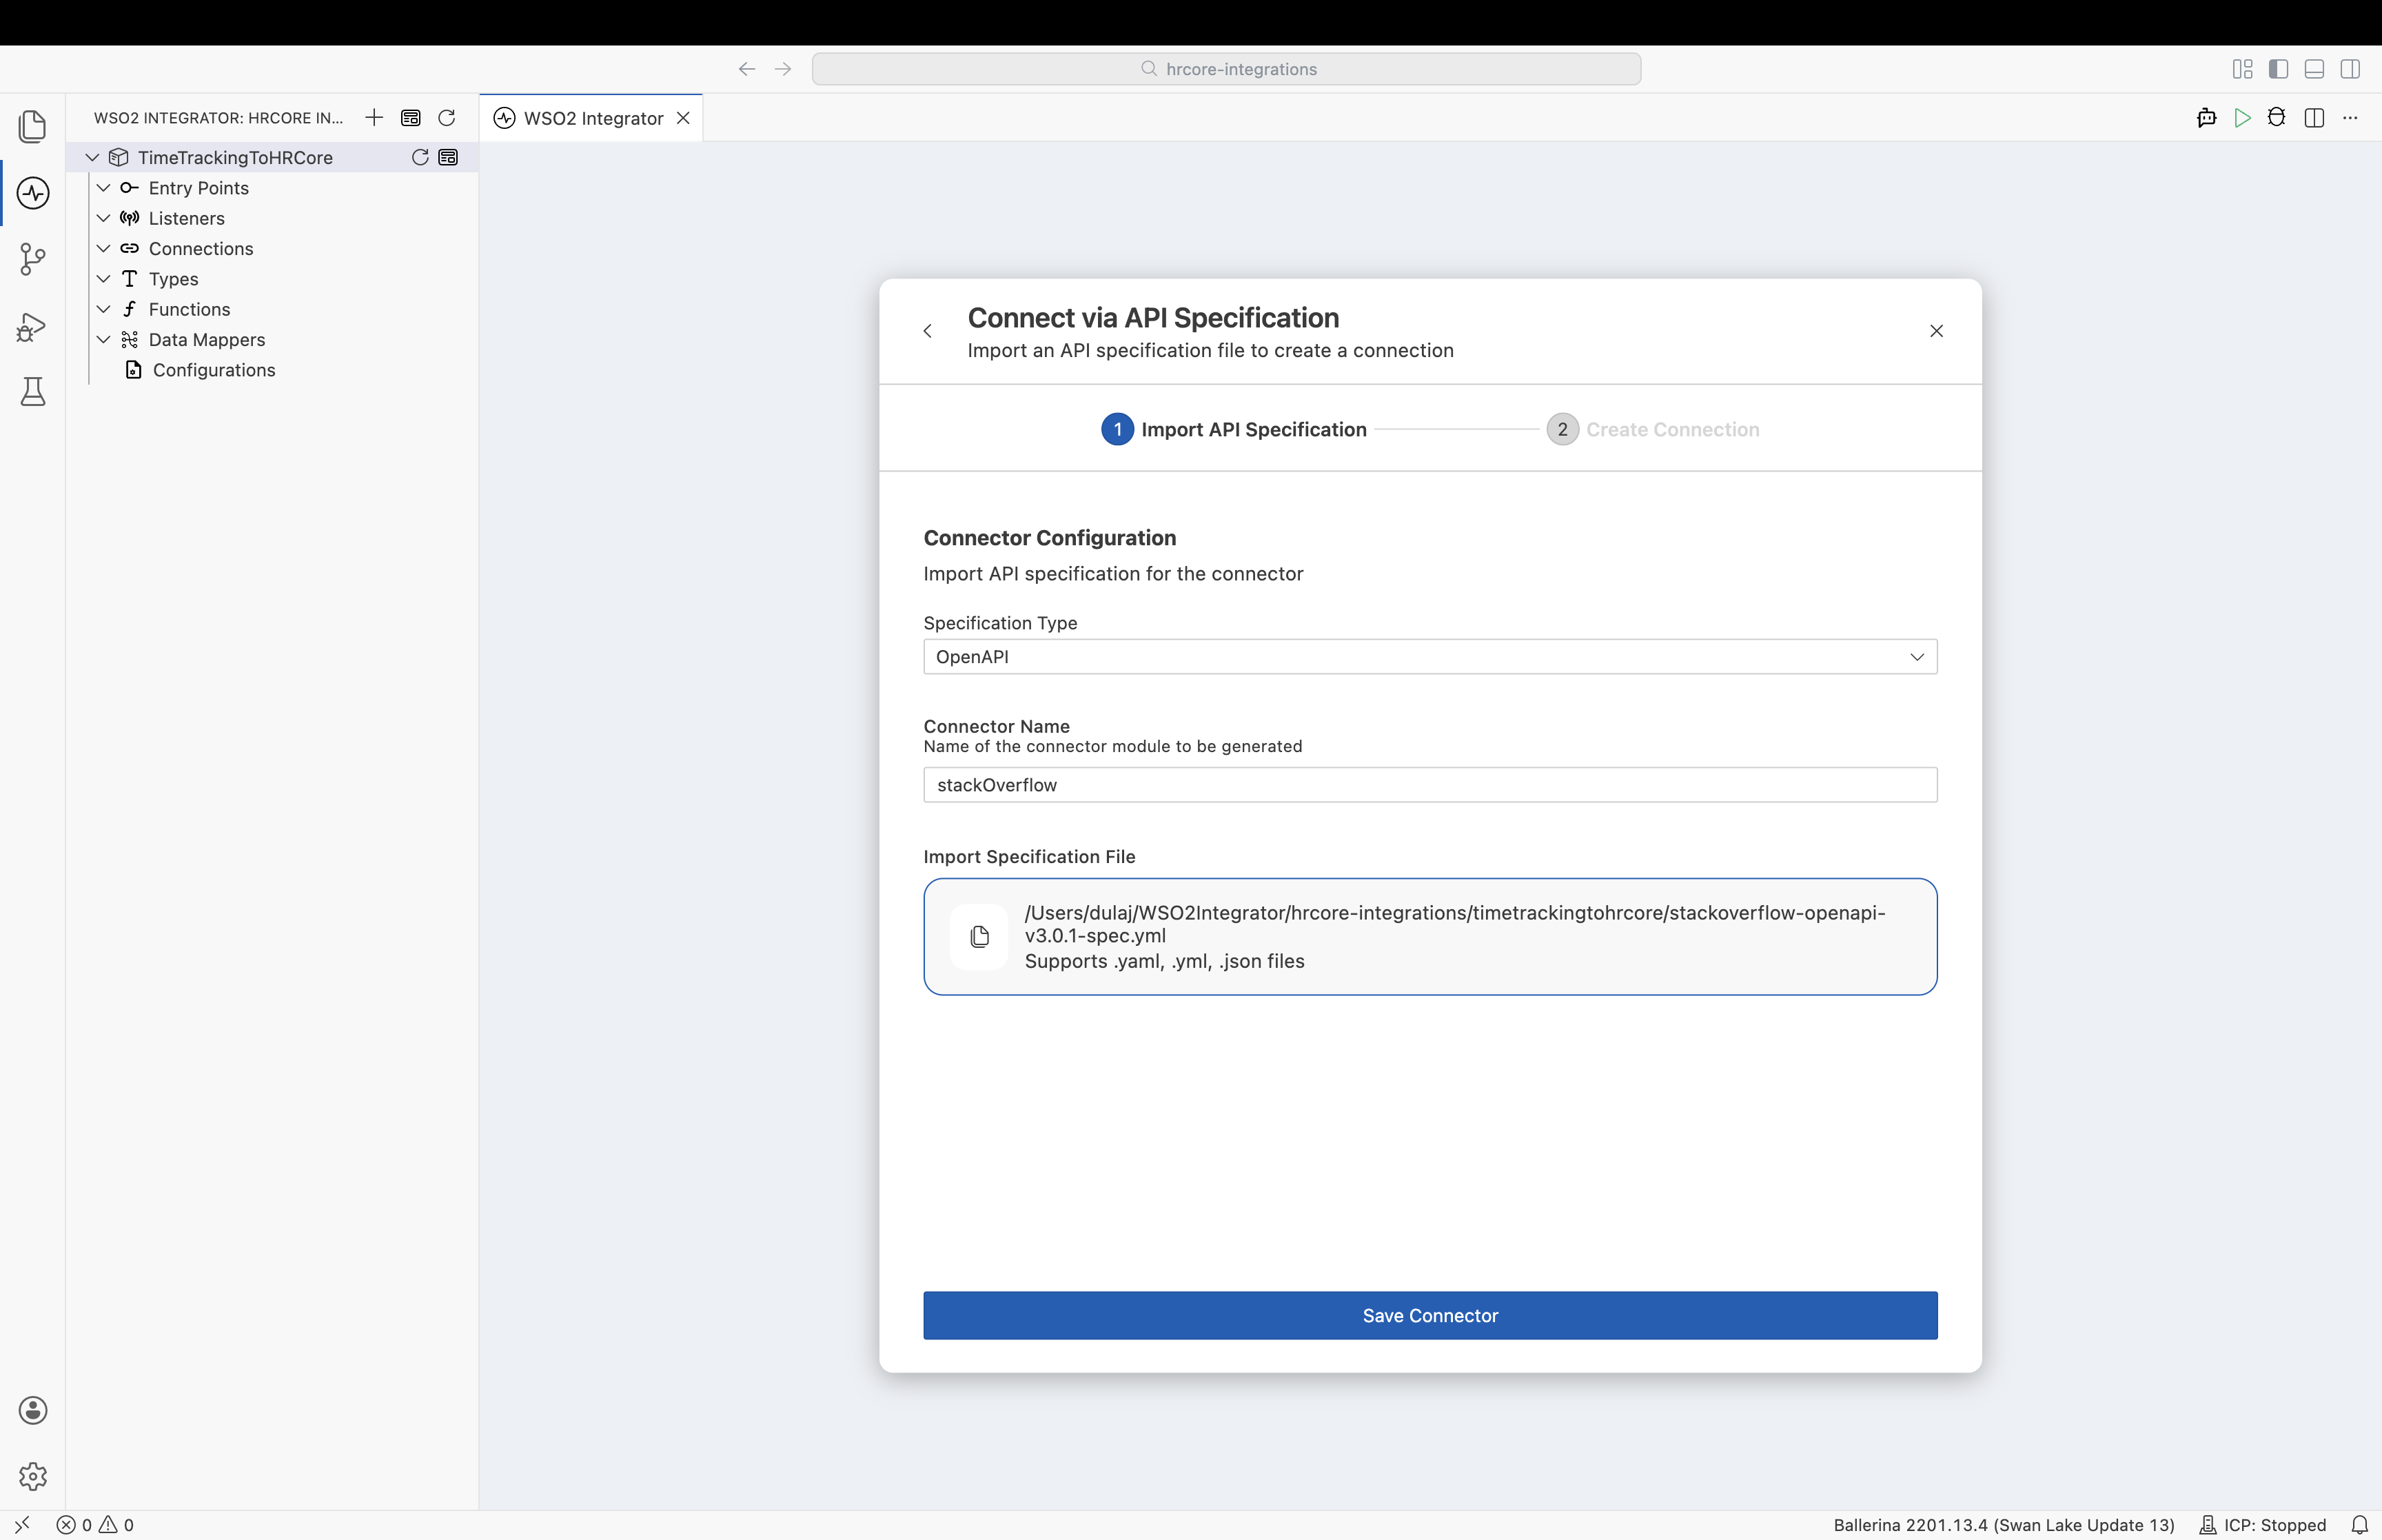Screen dimensions: 2382x1540
Task: Click the notifications bell in the status bar
Action: [2359, 1525]
